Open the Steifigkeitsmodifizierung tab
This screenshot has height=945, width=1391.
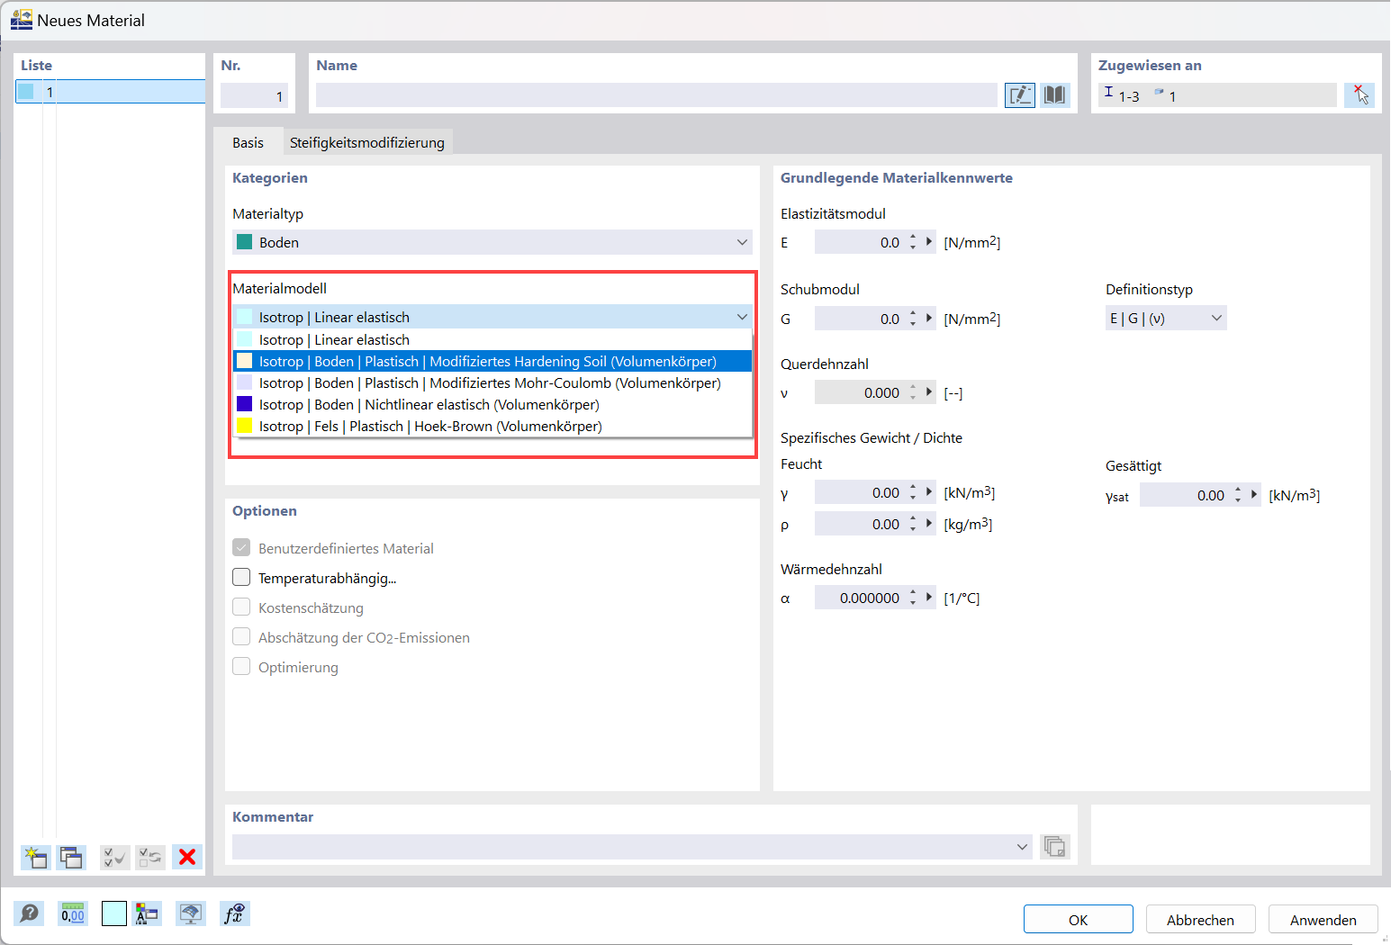367,142
